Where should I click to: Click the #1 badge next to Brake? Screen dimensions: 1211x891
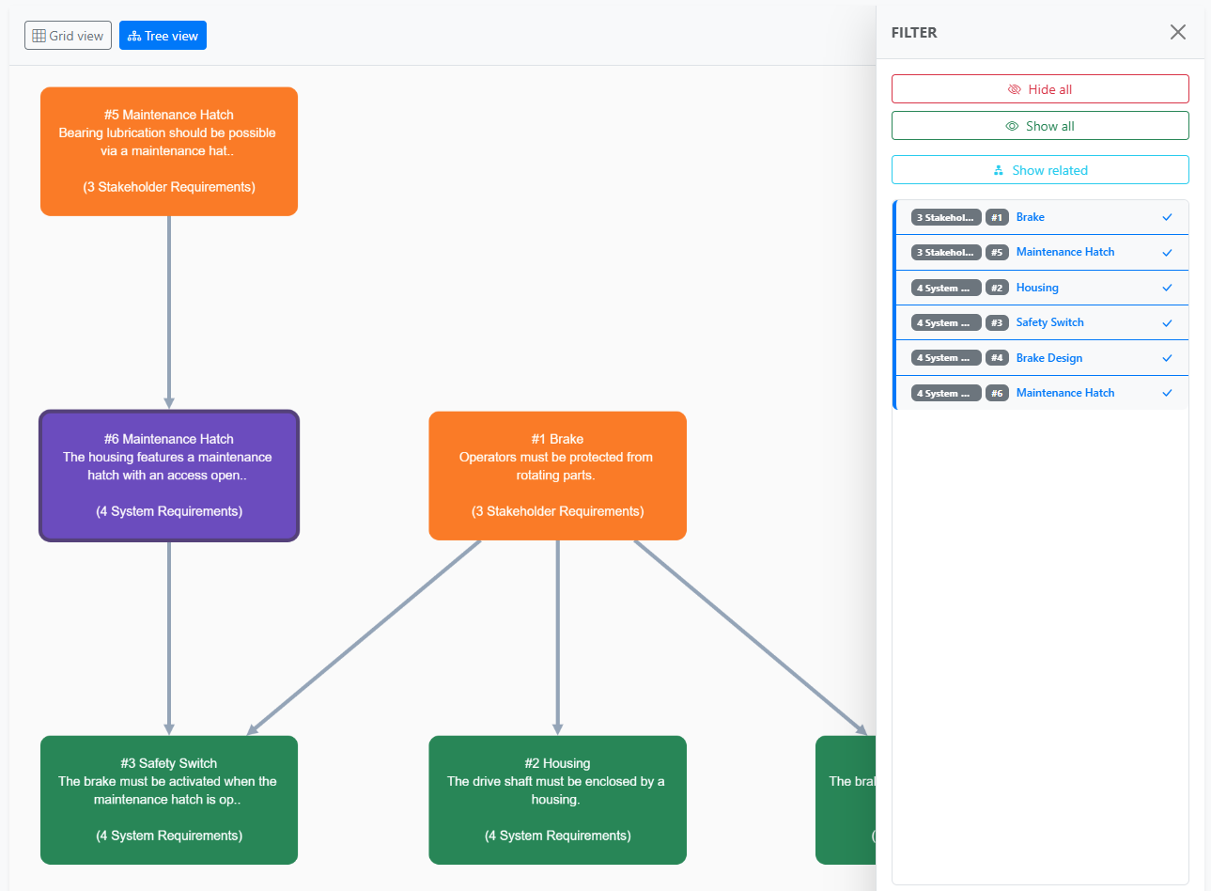click(997, 217)
